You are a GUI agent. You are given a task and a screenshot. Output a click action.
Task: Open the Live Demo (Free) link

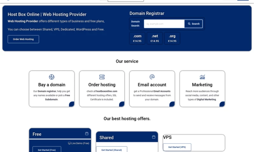click(x=79, y=143)
